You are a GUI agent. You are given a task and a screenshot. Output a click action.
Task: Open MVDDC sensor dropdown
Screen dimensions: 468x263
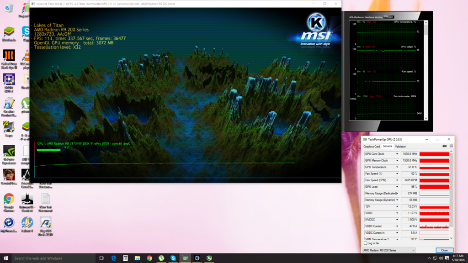coord(397,220)
